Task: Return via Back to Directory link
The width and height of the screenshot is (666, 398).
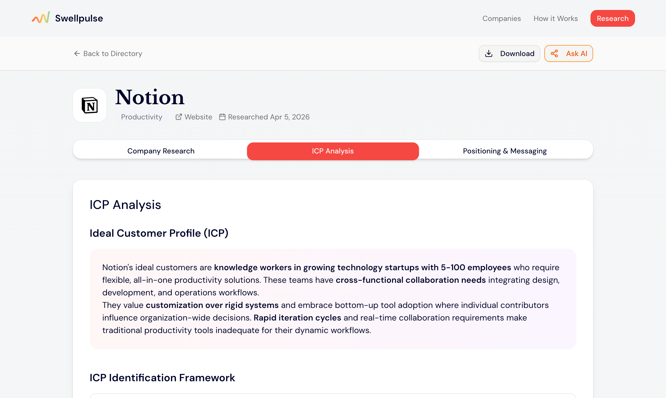Action: (112, 53)
